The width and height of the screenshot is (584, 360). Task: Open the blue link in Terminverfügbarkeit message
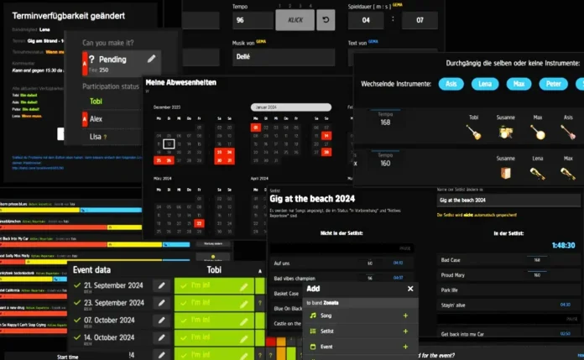pyautogui.click(x=38, y=168)
